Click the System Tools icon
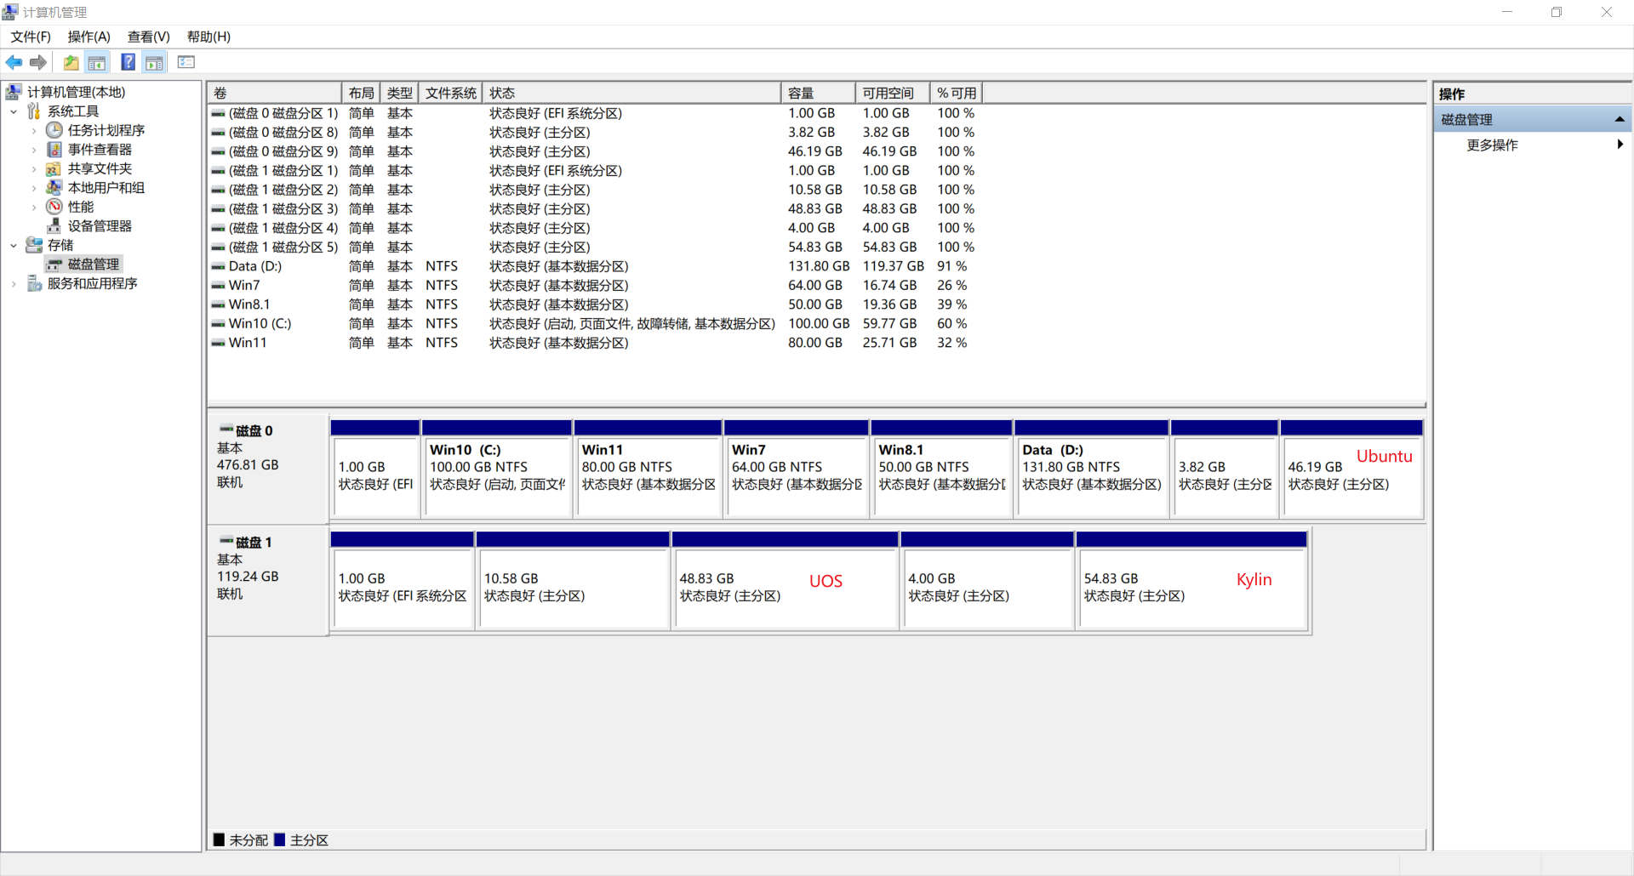 (x=34, y=111)
